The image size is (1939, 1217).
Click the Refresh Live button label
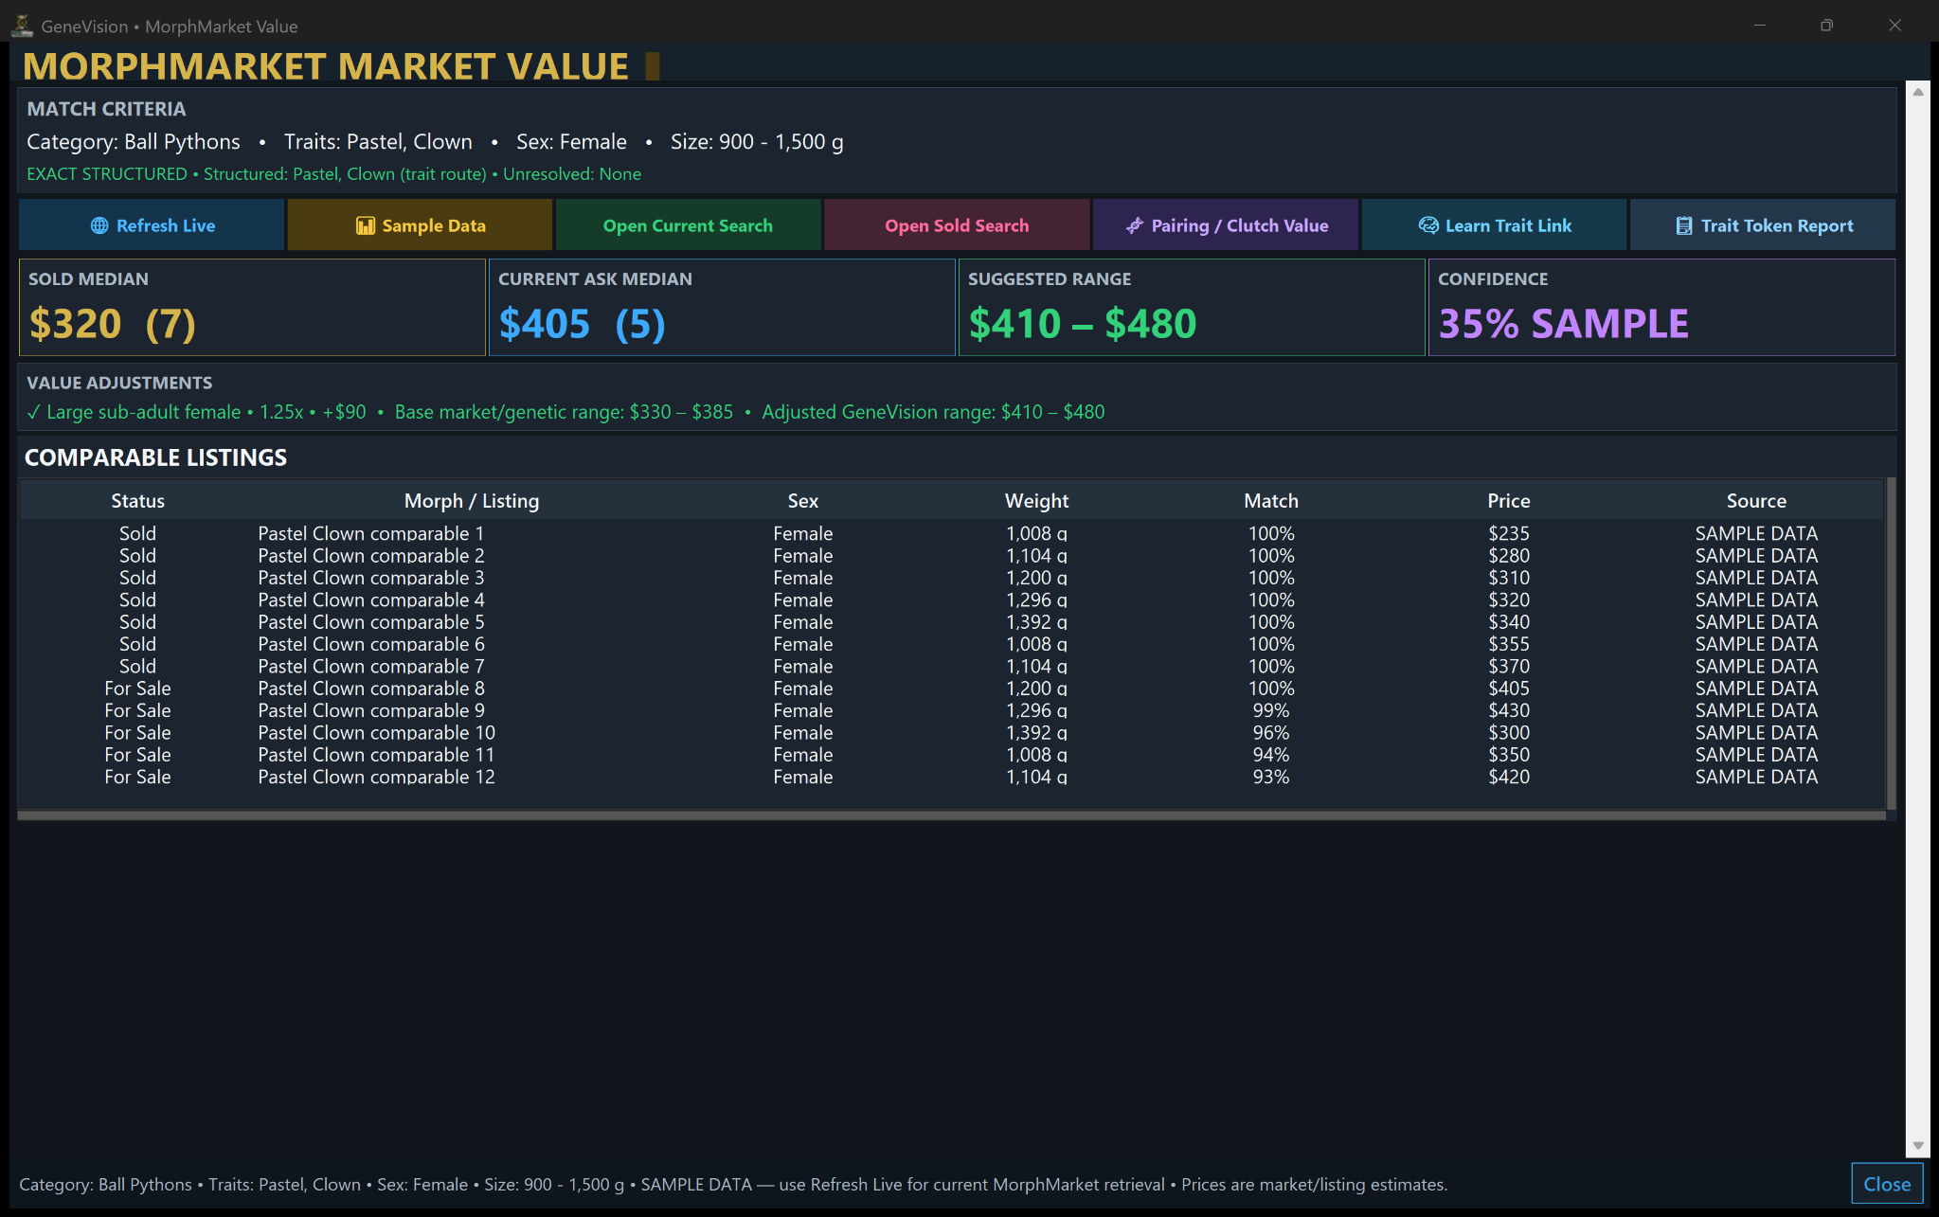166,225
